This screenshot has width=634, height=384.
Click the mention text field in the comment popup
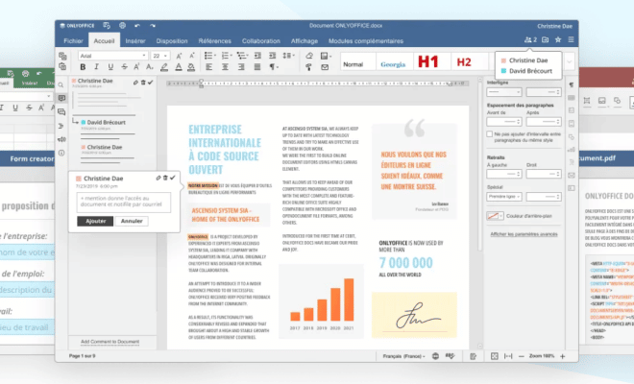click(123, 202)
